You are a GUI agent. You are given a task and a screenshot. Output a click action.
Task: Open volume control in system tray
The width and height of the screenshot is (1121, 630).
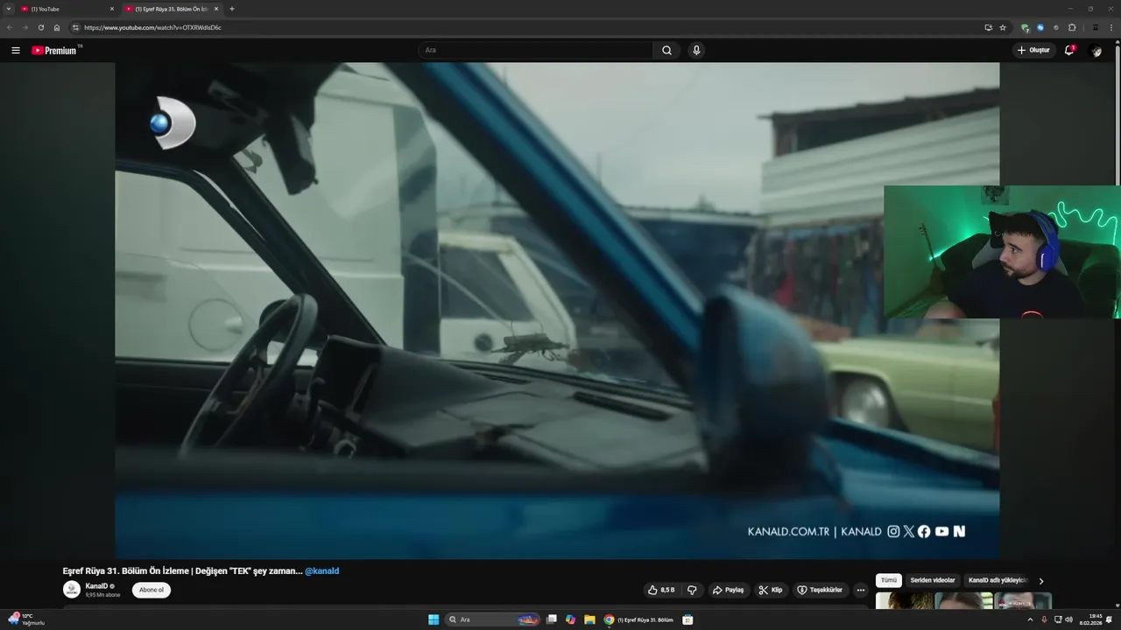click(1068, 619)
